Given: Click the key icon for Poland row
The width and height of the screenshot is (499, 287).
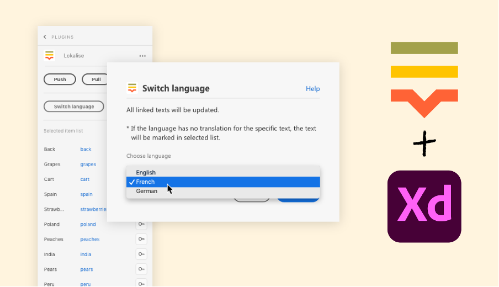Looking at the screenshot, I should tap(141, 224).
